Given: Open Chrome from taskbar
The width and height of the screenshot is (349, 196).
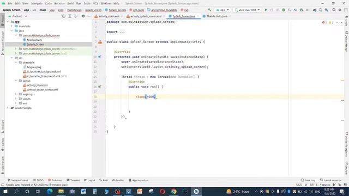Looking at the screenshot, I should 173,191.
